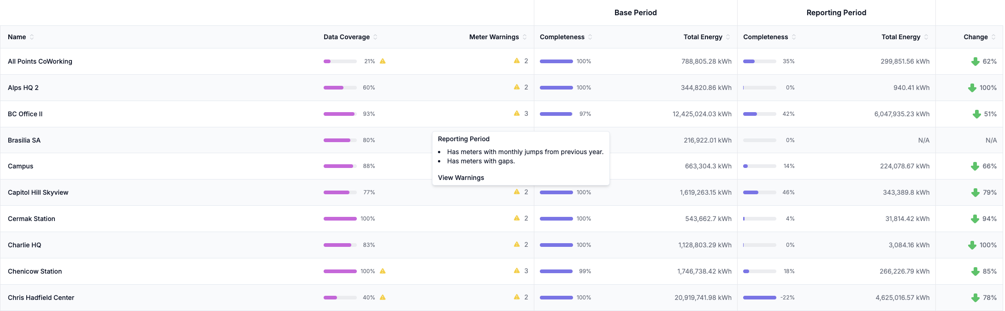The height and width of the screenshot is (311, 1005).
Task: Click the BC Office II meter warnings icon
Action: pyautogui.click(x=517, y=113)
